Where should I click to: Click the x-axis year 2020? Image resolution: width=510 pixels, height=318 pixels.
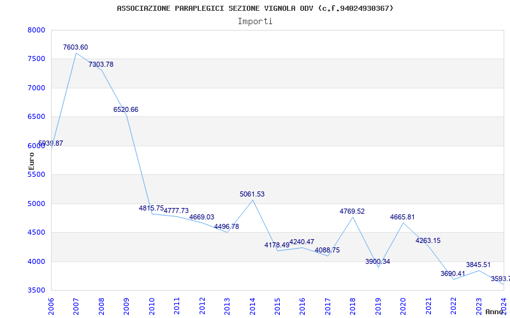pyautogui.click(x=404, y=307)
